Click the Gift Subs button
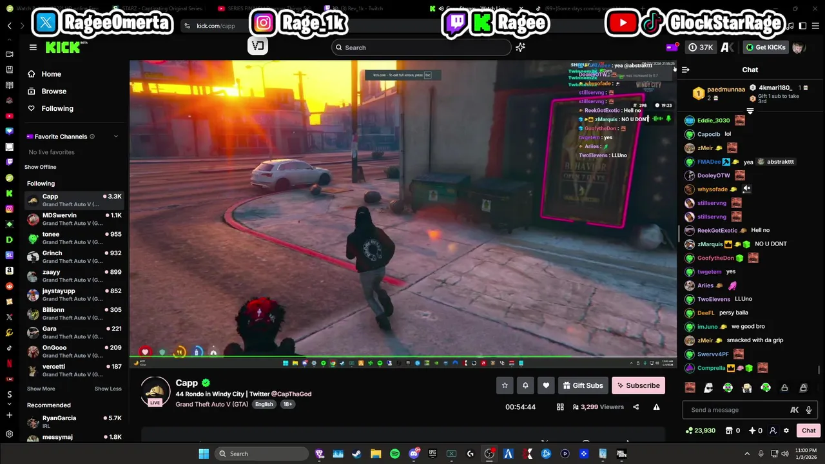 (x=583, y=385)
